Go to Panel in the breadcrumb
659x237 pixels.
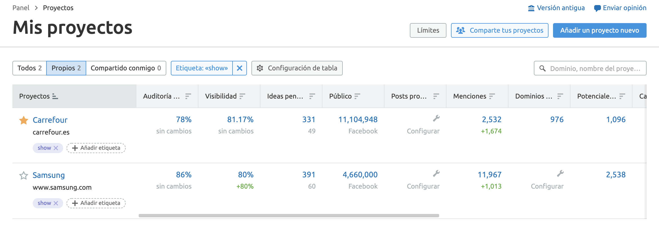(21, 8)
